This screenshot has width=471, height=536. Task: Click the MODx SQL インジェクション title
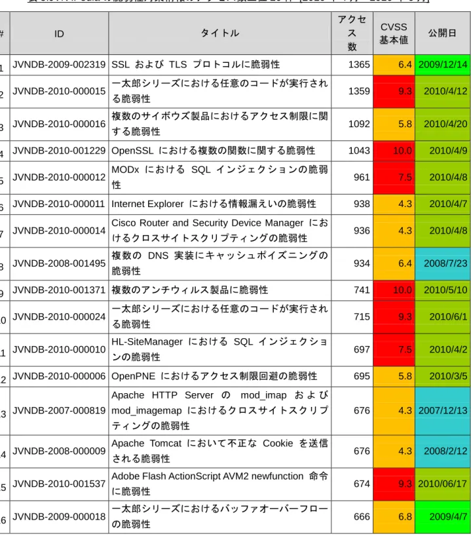[x=219, y=178]
